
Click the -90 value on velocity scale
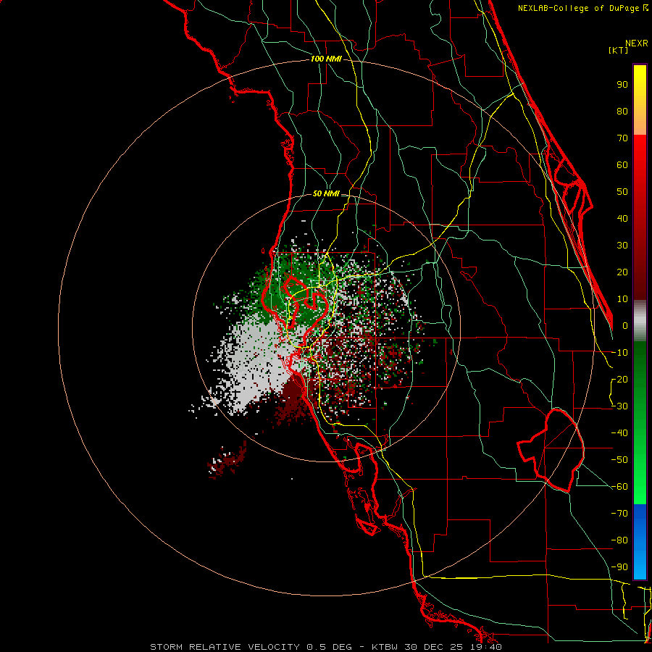click(x=619, y=567)
